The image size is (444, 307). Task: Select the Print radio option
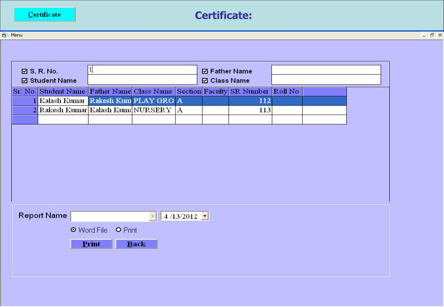coord(118,230)
